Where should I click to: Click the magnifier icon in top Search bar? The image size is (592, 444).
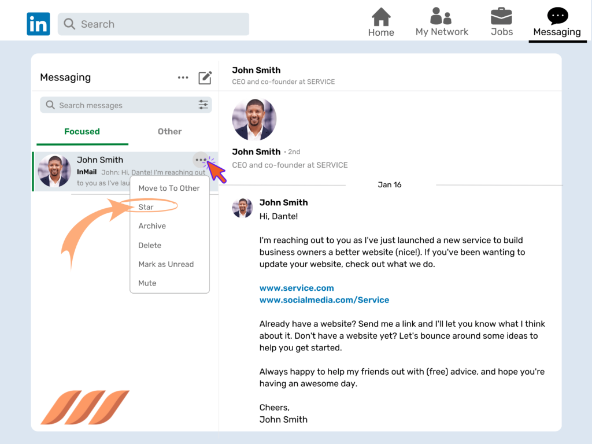pyautogui.click(x=69, y=24)
